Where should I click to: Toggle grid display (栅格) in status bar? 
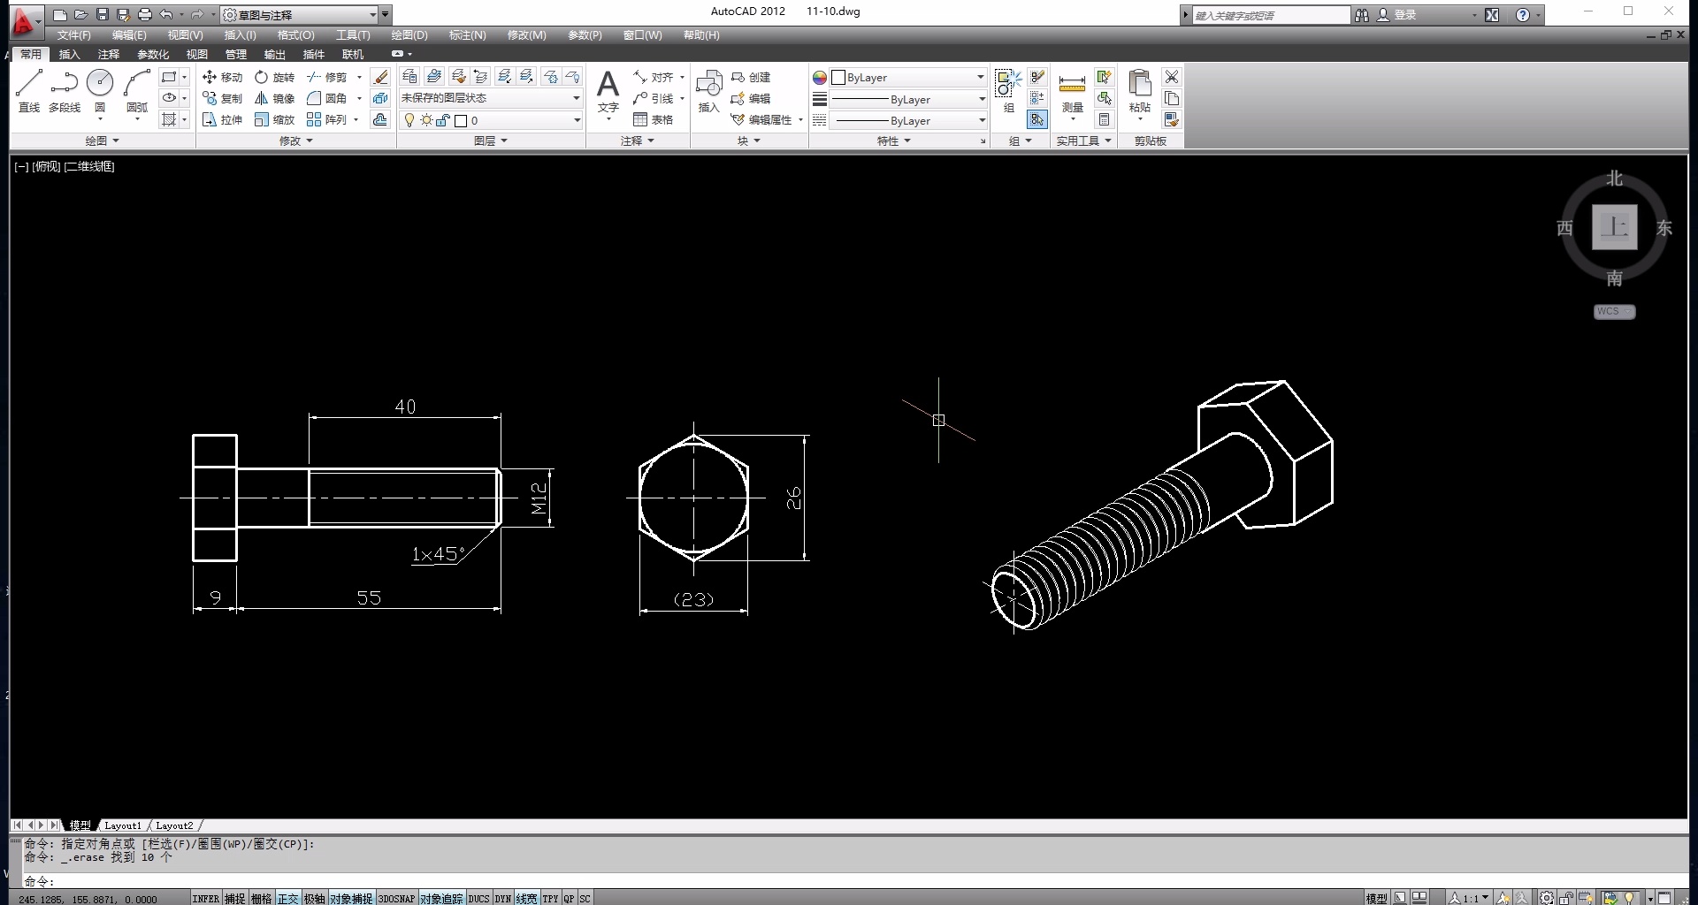[261, 898]
